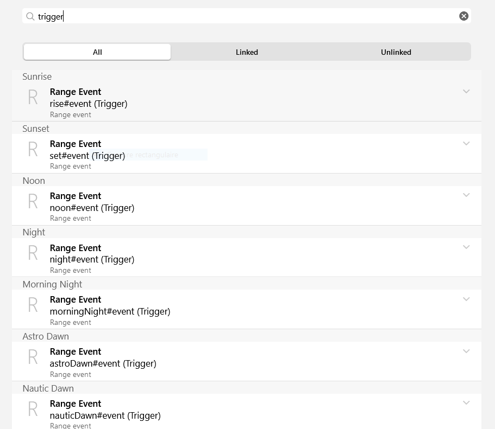Click the R icon for Sunrise event
The width and height of the screenshot is (495, 429).
pyautogui.click(x=33, y=98)
